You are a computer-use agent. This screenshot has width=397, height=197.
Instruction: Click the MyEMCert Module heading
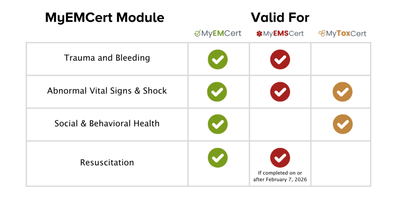pyautogui.click(x=105, y=17)
